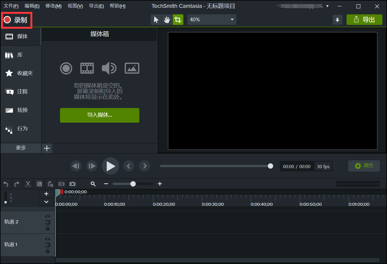Jump to previous marker with left chevron
387x264 pixels.
129,166
